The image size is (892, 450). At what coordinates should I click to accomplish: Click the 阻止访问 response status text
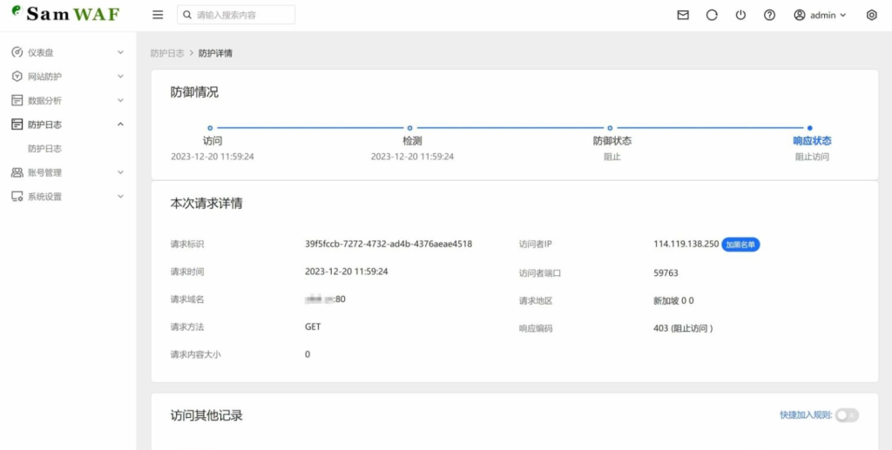point(812,157)
